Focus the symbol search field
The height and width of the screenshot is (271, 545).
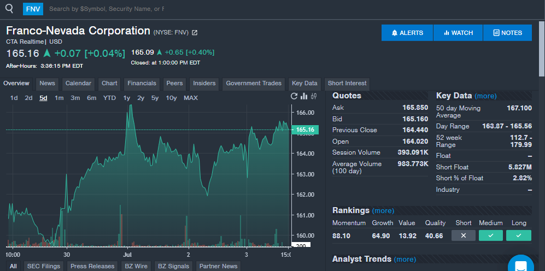[x=107, y=9]
